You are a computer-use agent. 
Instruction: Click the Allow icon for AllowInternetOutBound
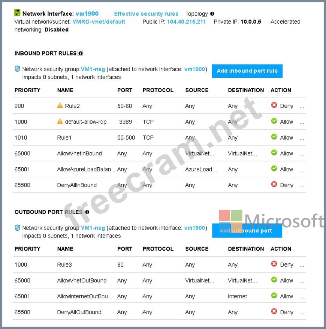[274, 296]
